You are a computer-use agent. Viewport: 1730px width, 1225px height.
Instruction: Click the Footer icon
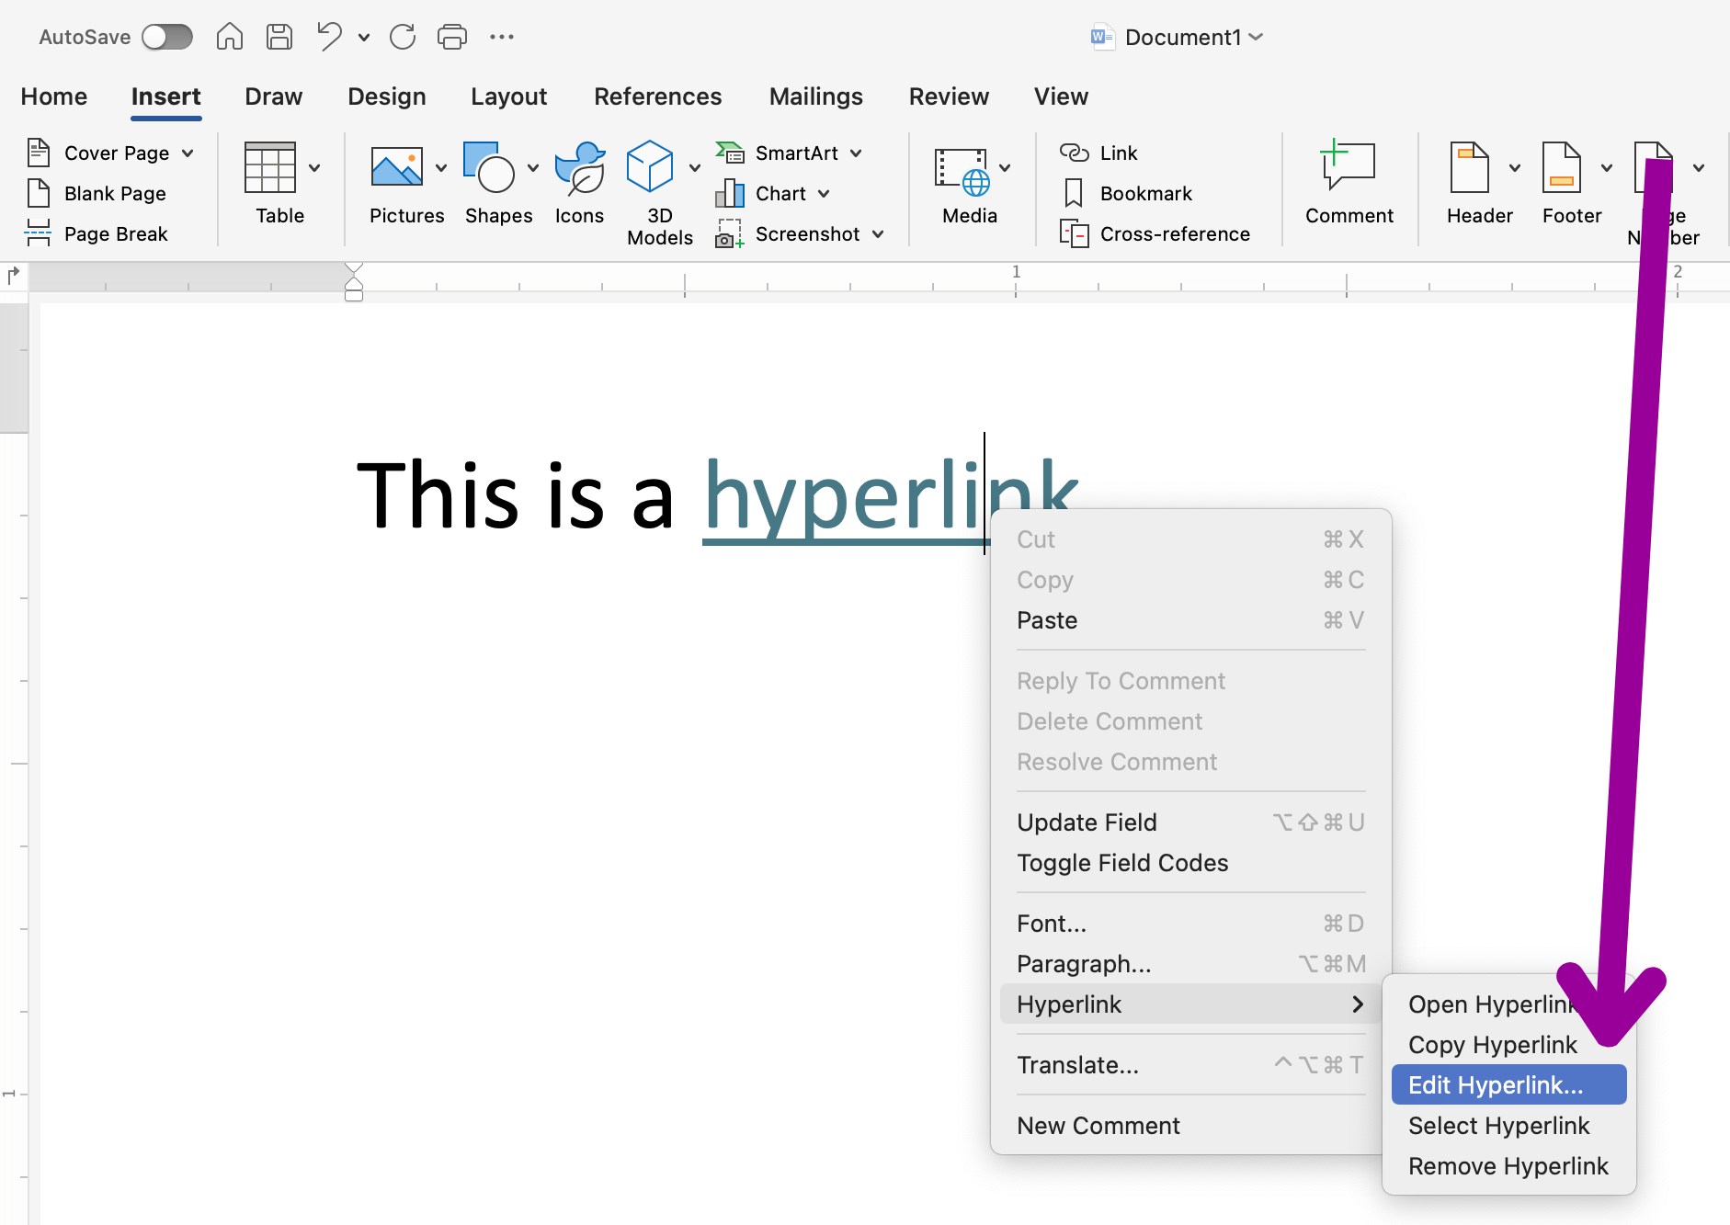click(x=1562, y=167)
